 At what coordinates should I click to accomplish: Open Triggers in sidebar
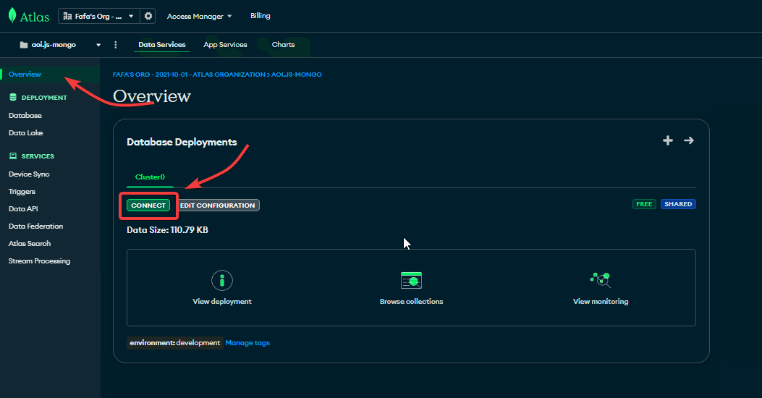click(22, 192)
